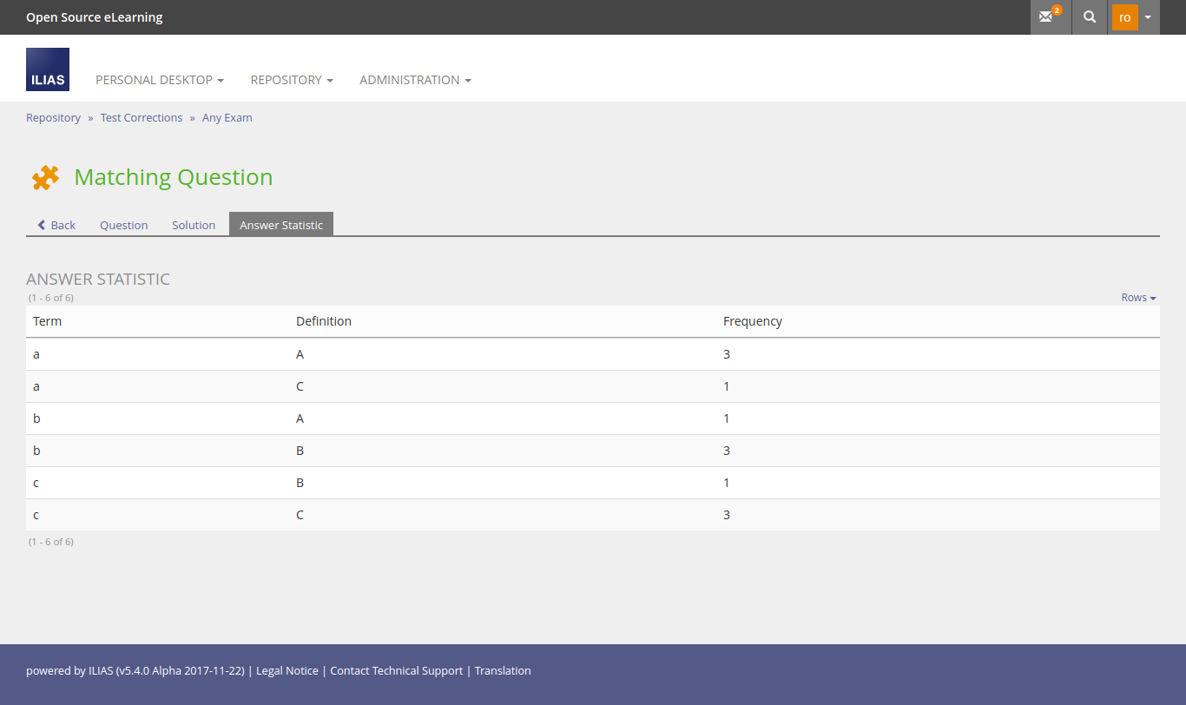The width and height of the screenshot is (1186, 705).
Task: Click Repository breadcrumb link
Action: click(x=53, y=117)
